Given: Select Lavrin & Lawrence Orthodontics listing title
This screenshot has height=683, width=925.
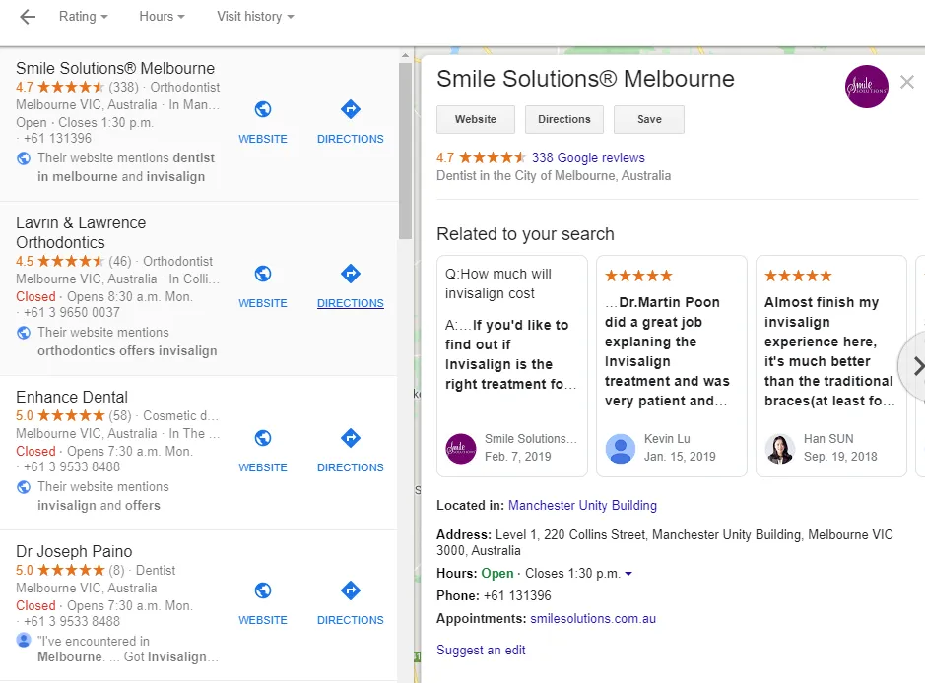Looking at the screenshot, I should pos(81,233).
